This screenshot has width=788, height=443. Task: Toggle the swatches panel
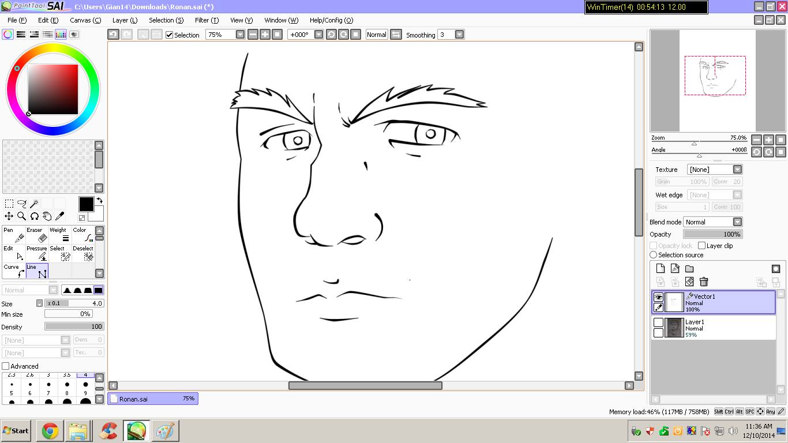61,35
